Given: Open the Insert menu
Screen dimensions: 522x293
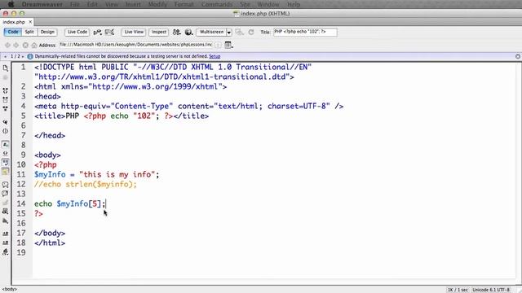Looking at the screenshot, I should 133,4.
